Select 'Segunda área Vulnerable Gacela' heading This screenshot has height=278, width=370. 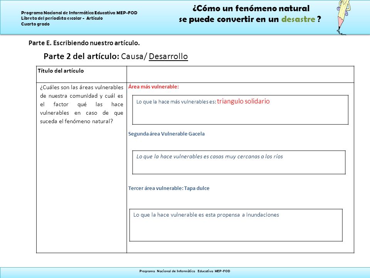pos(166,134)
